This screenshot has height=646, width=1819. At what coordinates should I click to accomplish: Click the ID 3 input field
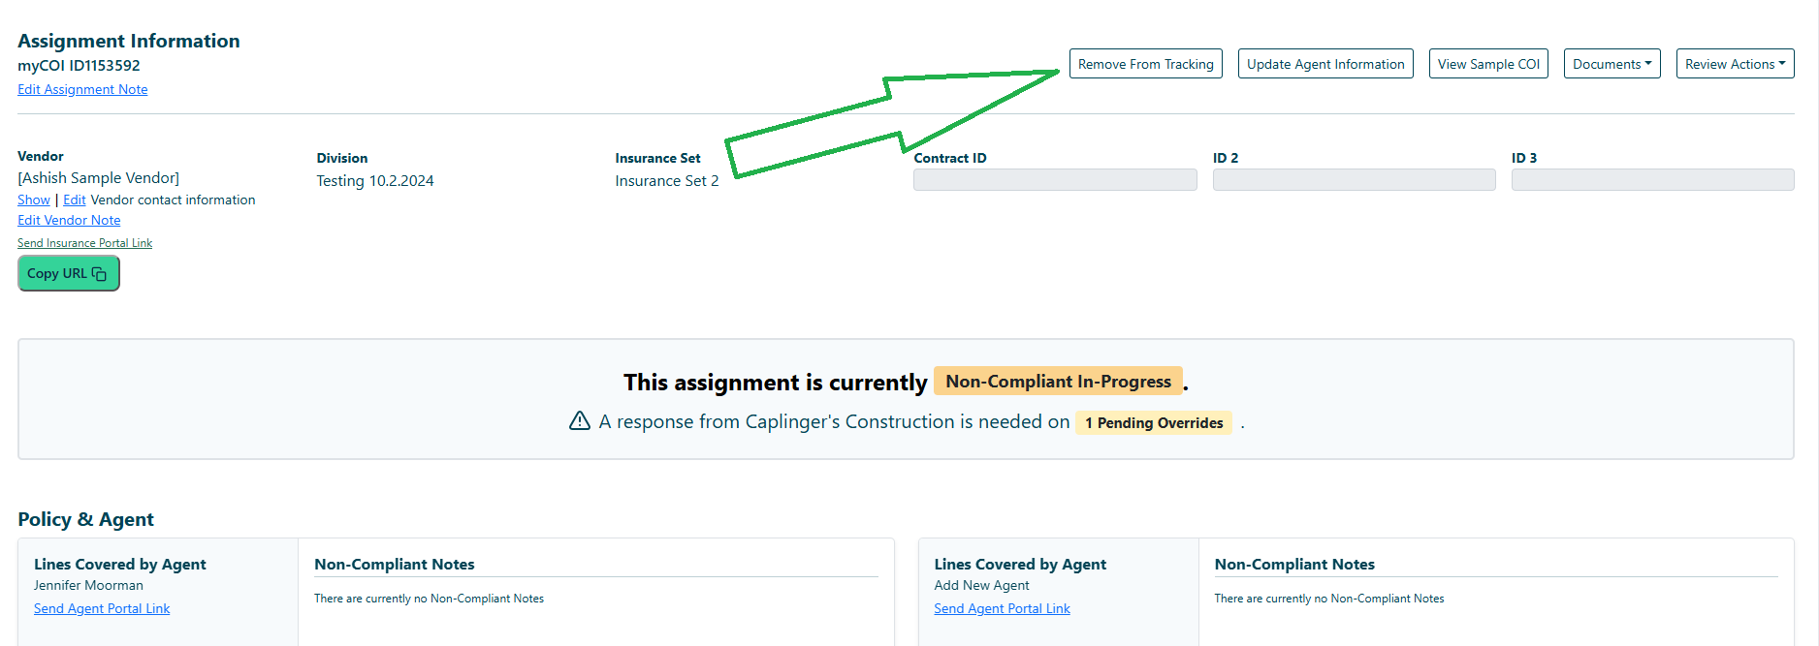click(x=1652, y=180)
